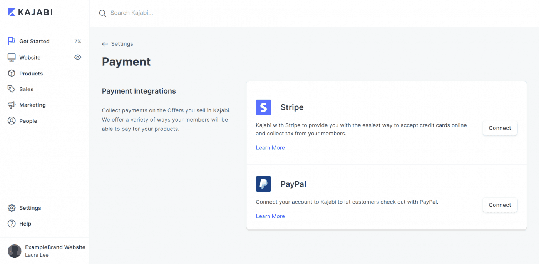Click the Get Started flag icon

coord(12,41)
